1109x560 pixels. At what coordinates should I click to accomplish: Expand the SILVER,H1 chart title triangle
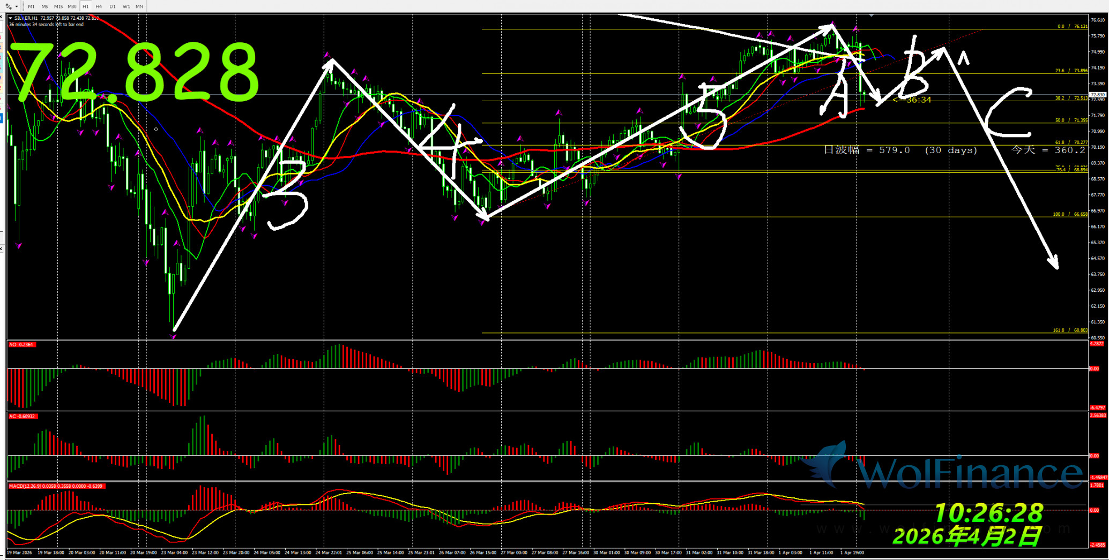coord(10,18)
